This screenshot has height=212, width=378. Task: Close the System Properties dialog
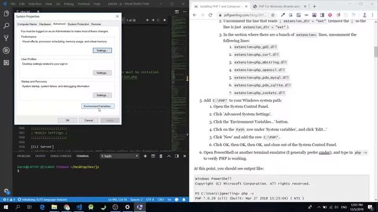[x=117, y=16]
